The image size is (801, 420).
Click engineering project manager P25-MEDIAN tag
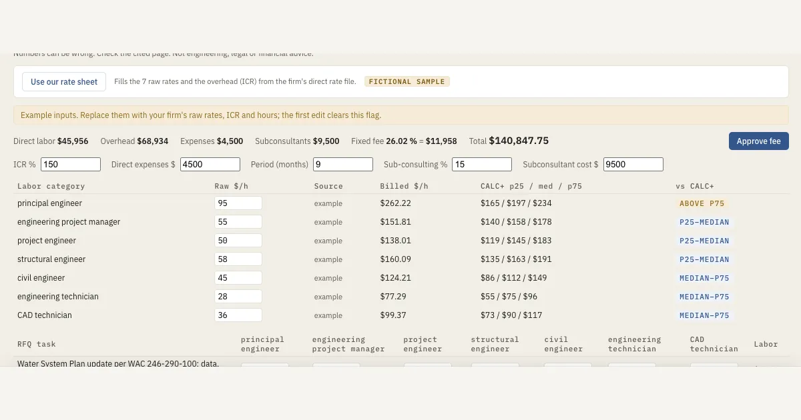pos(704,222)
